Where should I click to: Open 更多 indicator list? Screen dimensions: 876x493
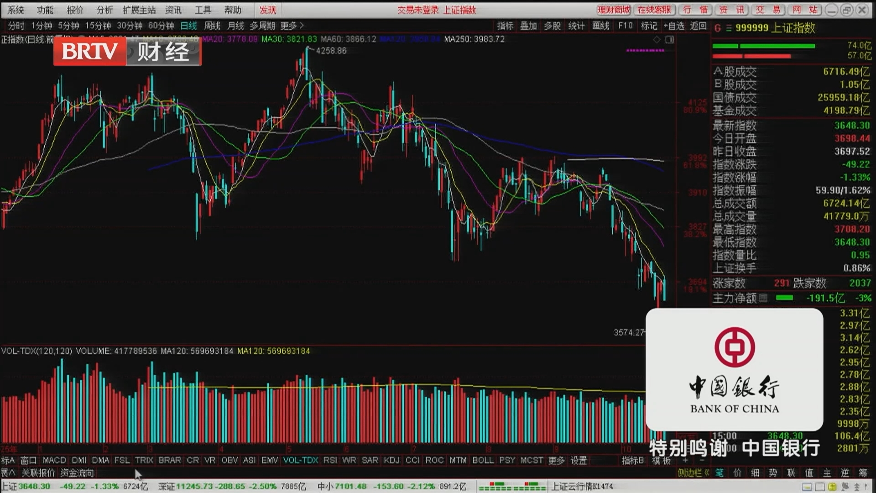[556, 461]
